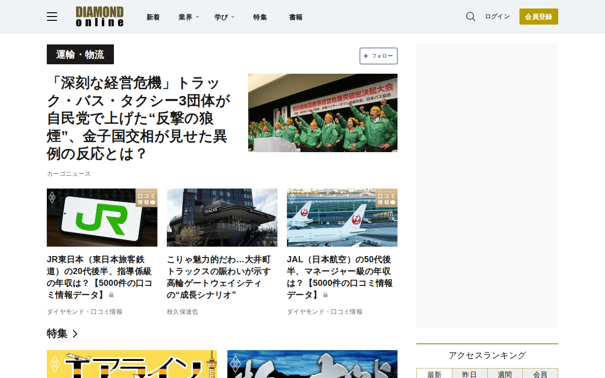The image size is (605, 378).
Task: Open the 運輸・物流 category label
Action: [x=80, y=54]
